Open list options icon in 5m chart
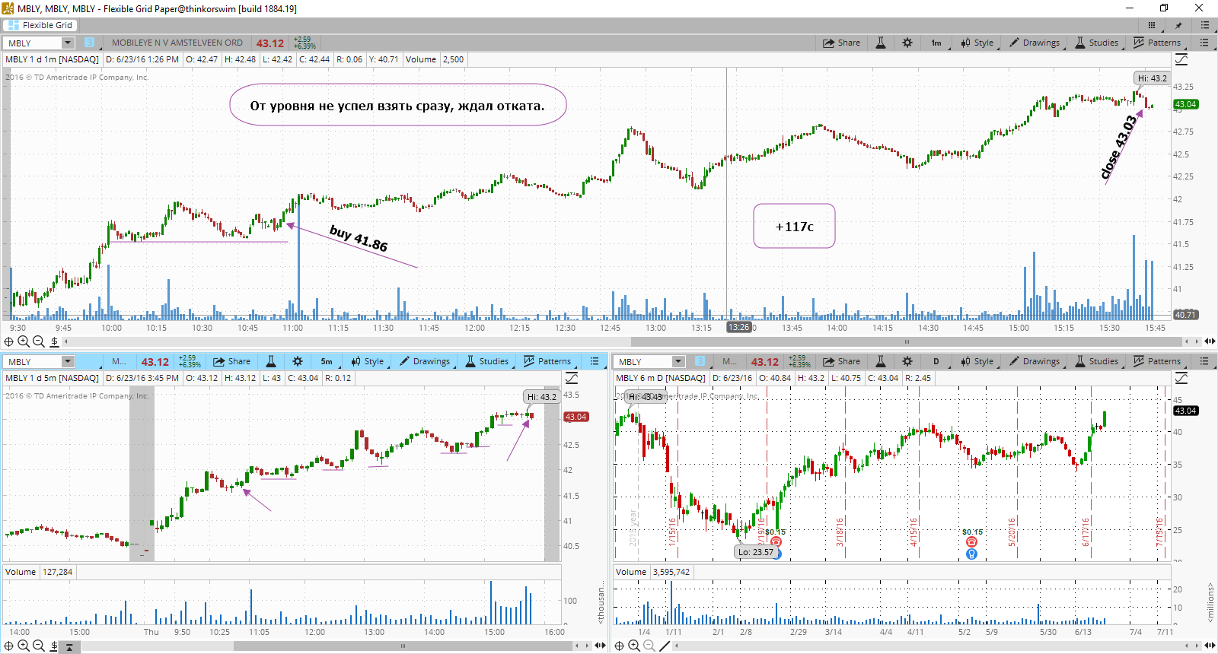This screenshot has width=1218, height=654. (x=595, y=361)
